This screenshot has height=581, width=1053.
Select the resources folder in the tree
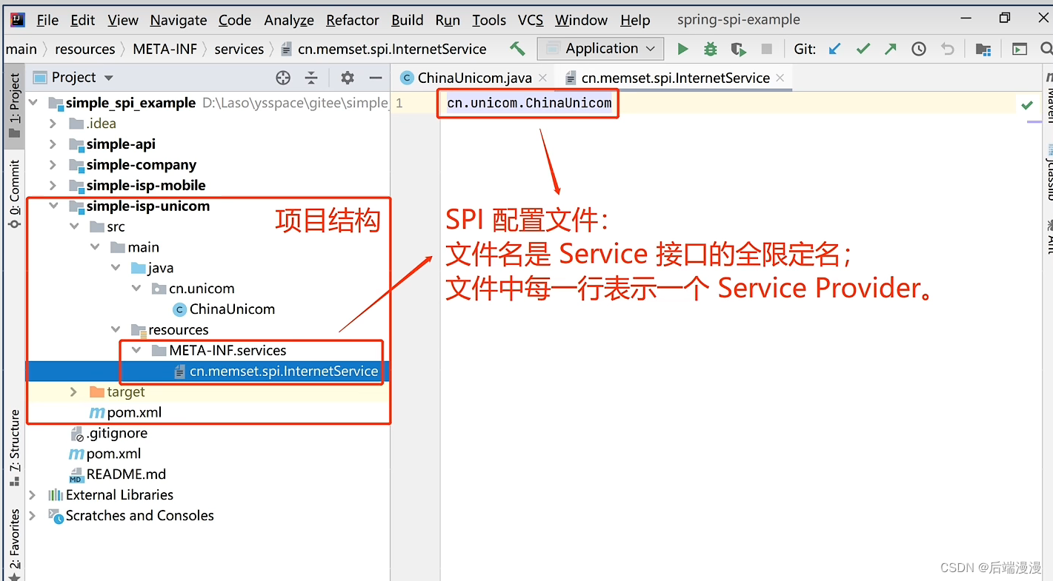pyautogui.click(x=179, y=330)
